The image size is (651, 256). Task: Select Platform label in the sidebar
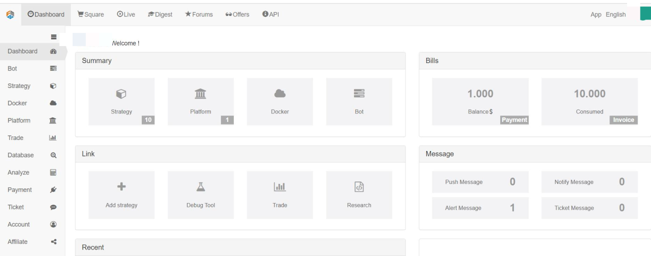coord(19,120)
